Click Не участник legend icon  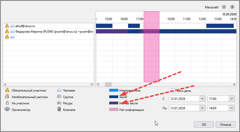7,103
